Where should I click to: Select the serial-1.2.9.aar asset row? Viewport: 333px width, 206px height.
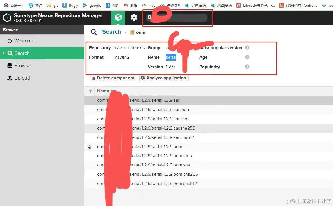(x=209, y=100)
